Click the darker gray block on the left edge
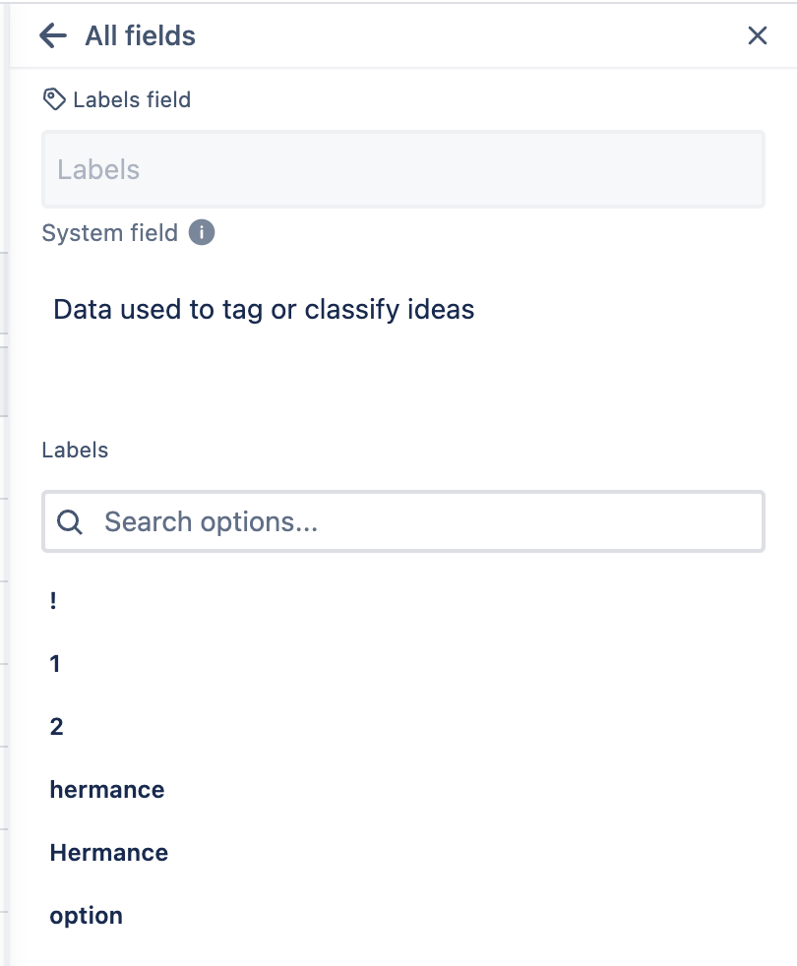 point(4,379)
